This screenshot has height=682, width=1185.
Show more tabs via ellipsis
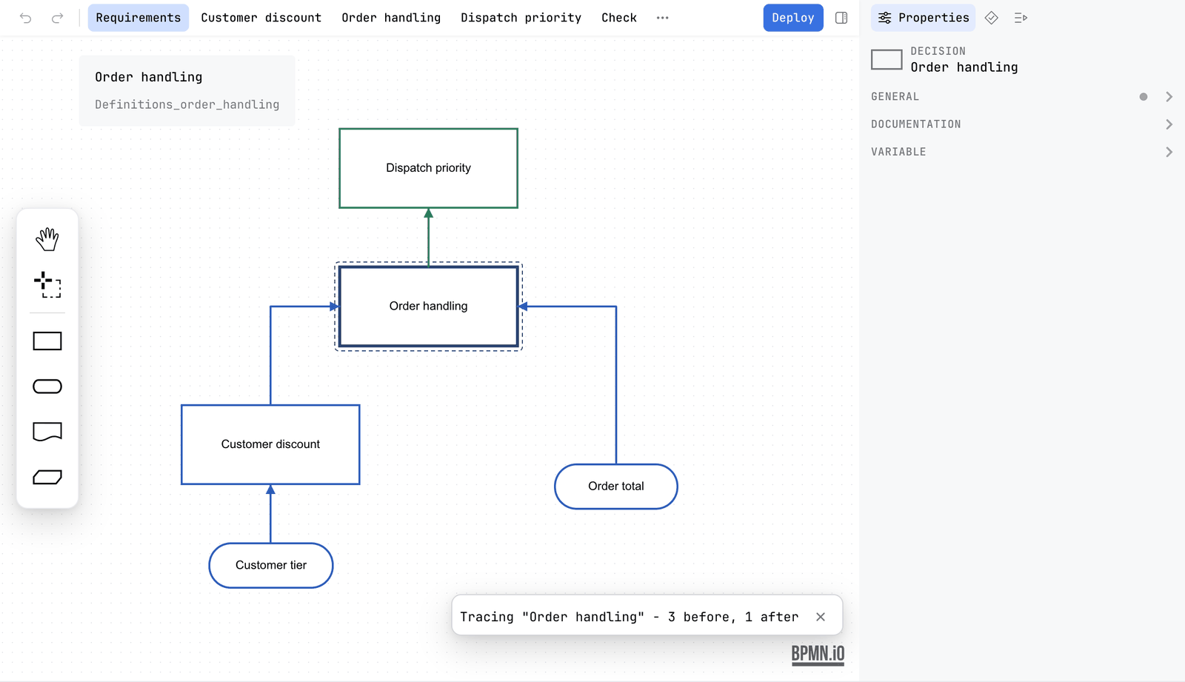click(663, 18)
